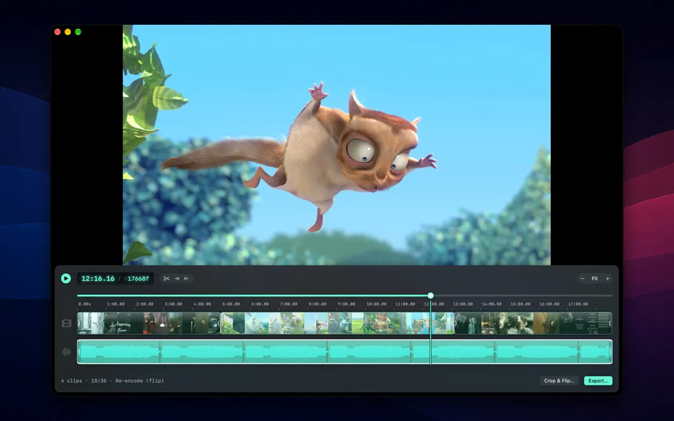Select the last dark video clip with credits

coord(533,323)
